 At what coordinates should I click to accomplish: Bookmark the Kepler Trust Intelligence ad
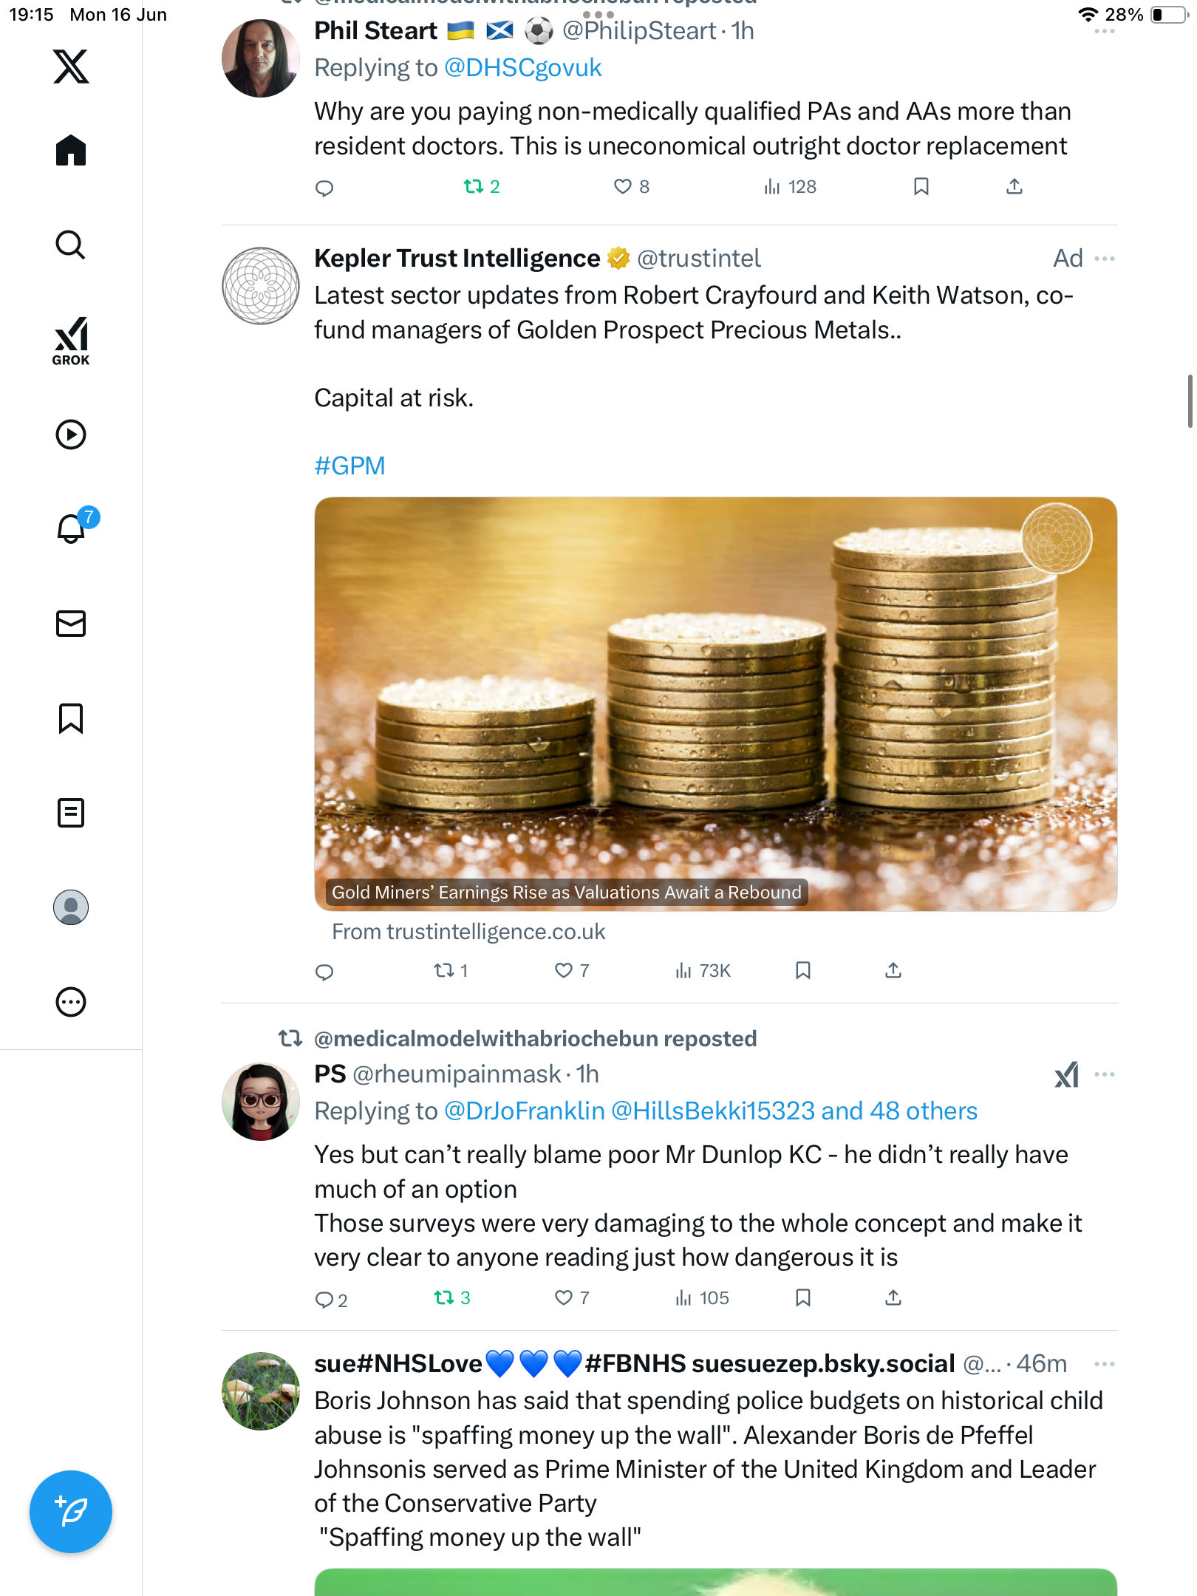(803, 971)
